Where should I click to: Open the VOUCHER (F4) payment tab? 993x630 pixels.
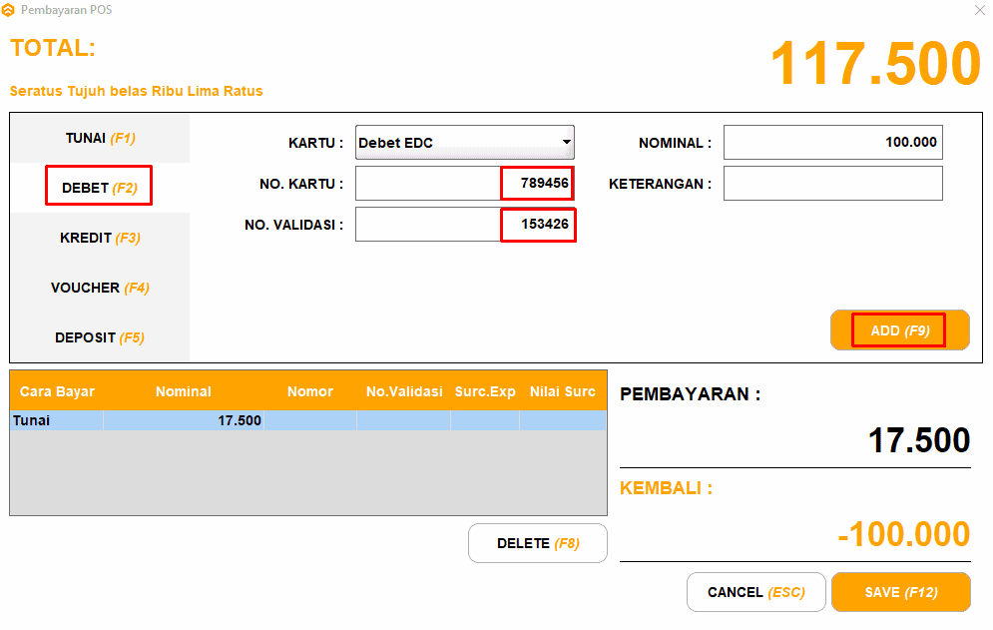point(100,288)
